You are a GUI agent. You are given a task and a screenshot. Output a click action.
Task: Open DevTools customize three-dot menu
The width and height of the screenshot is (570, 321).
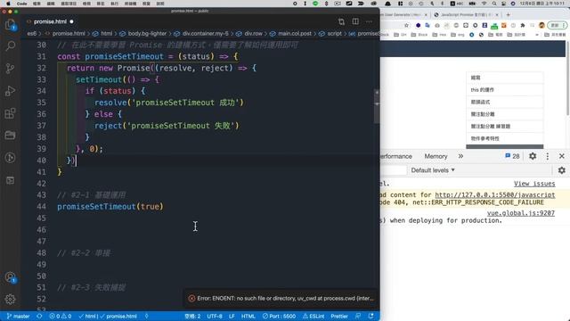[548, 156]
